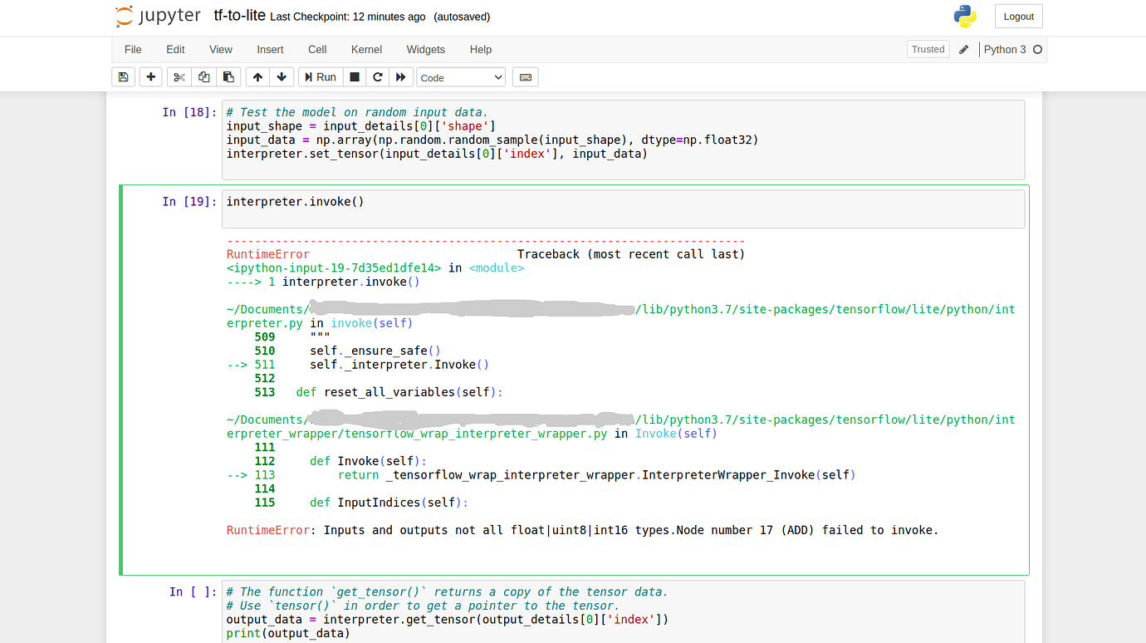Click the Trusted notebook indicator

928,49
